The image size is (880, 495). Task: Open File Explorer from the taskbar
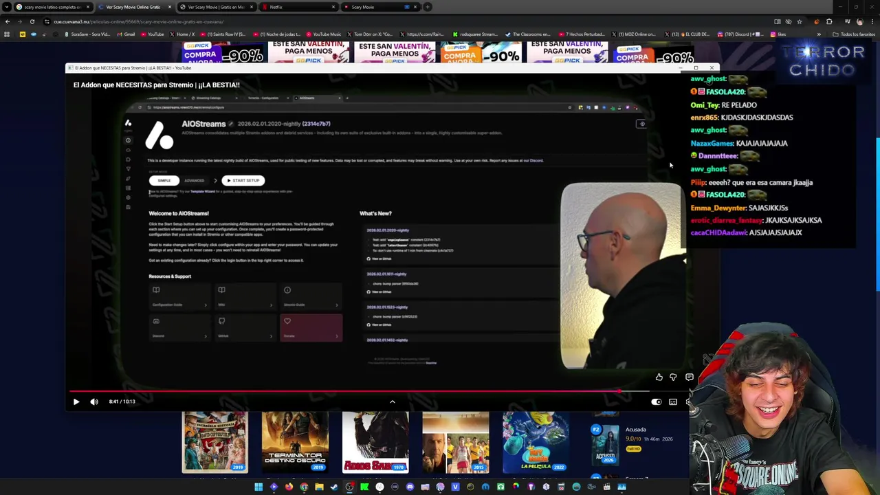(x=319, y=487)
